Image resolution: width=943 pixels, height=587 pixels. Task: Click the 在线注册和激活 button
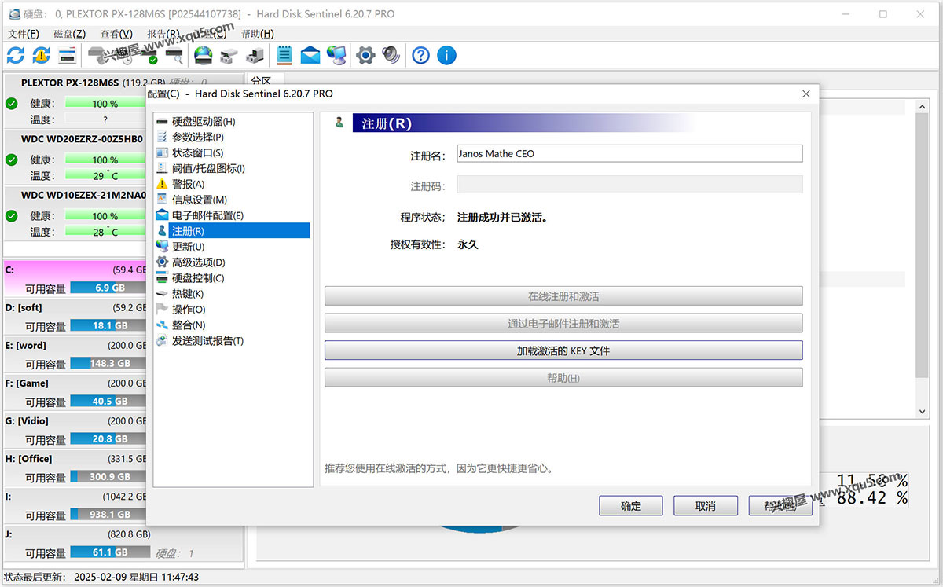(x=563, y=296)
